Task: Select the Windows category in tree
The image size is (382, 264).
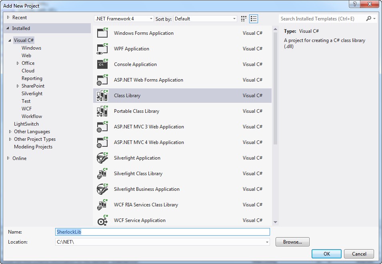Action: [x=32, y=48]
